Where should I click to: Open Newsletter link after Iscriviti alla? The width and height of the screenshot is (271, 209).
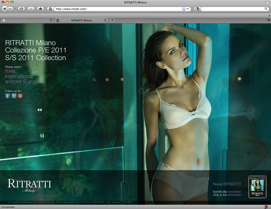pyautogui.click(x=234, y=192)
